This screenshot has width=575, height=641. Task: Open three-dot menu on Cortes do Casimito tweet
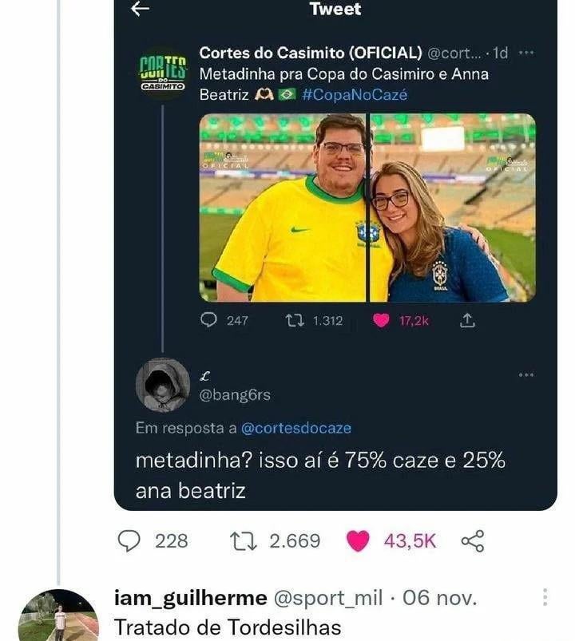tap(525, 53)
